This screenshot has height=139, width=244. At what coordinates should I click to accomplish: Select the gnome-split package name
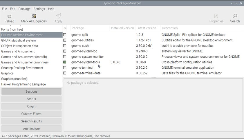pyautogui.click(x=80, y=35)
